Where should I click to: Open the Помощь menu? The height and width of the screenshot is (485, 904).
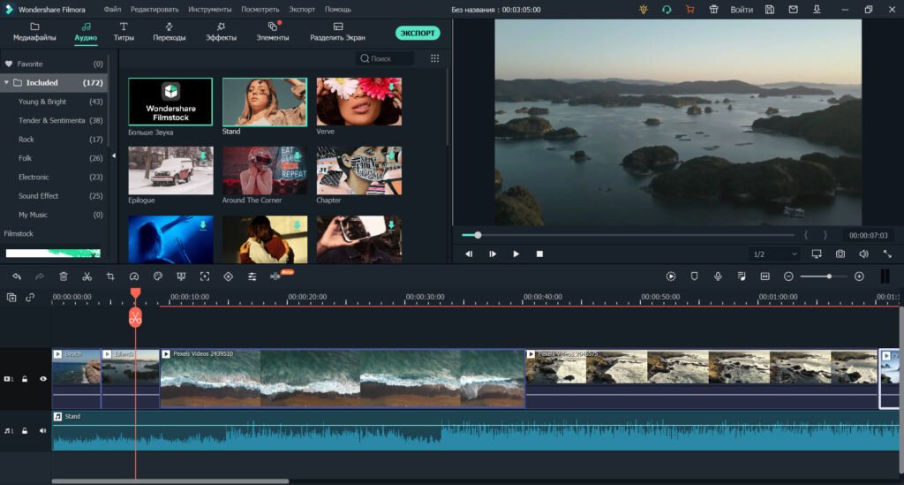pos(338,9)
